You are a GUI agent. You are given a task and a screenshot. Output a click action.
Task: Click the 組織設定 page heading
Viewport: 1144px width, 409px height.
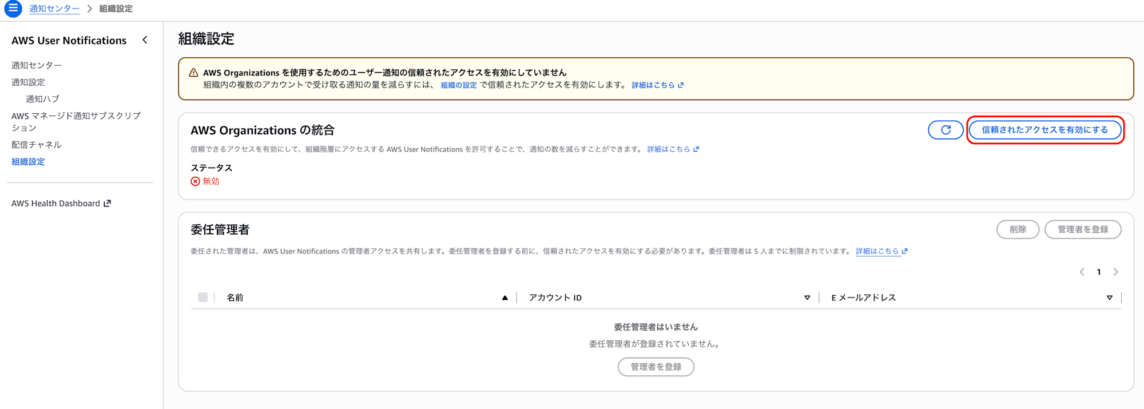click(206, 39)
